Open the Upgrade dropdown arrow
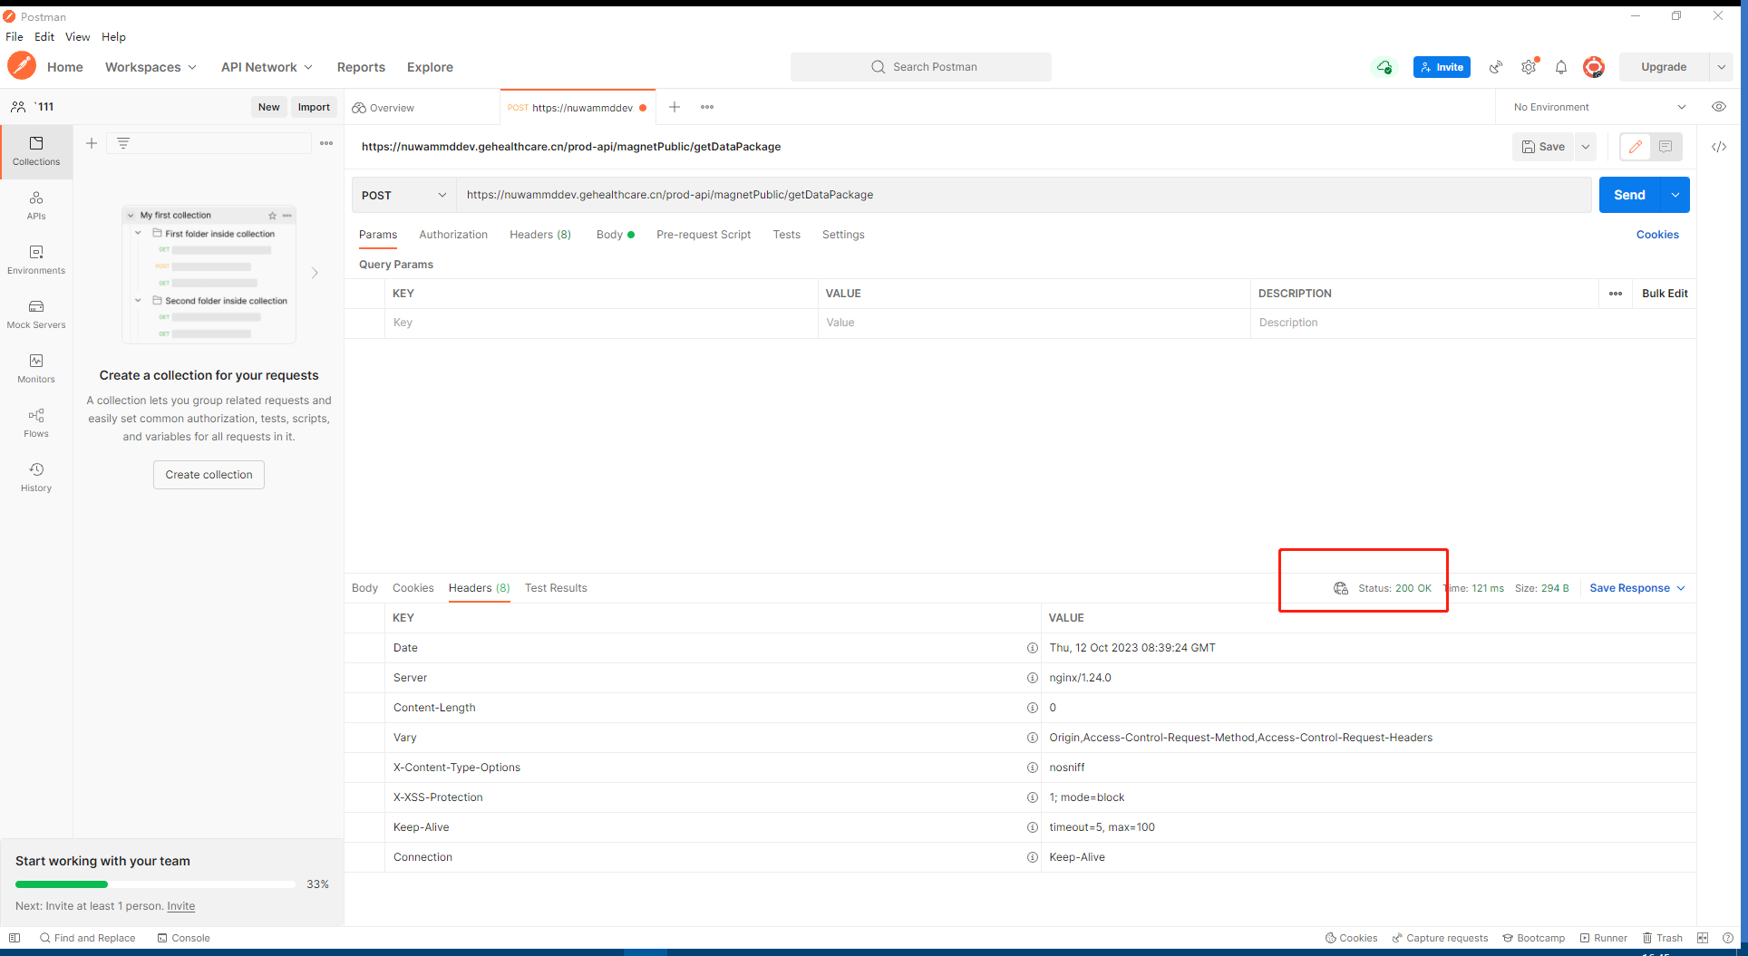The height and width of the screenshot is (956, 1748). (x=1721, y=67)
